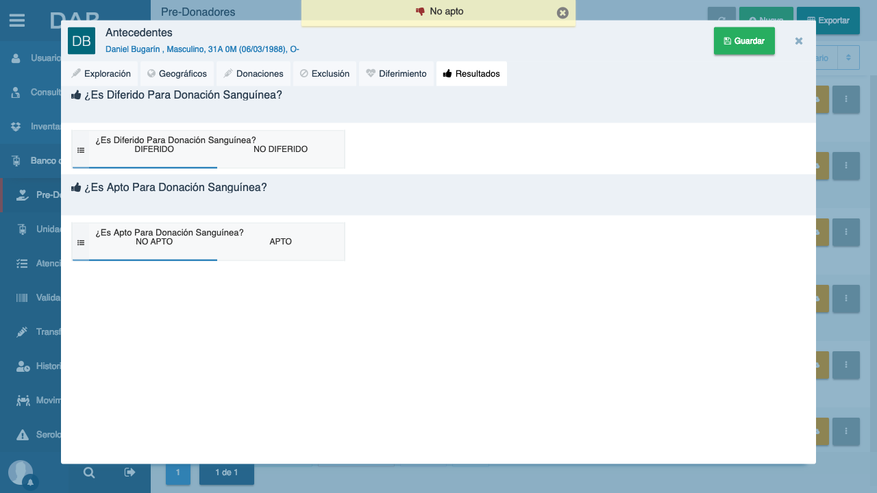Go to page 1 in pagination
This screenshot has width=877, height=493.
pyautogui.click(x=178, y=472)
